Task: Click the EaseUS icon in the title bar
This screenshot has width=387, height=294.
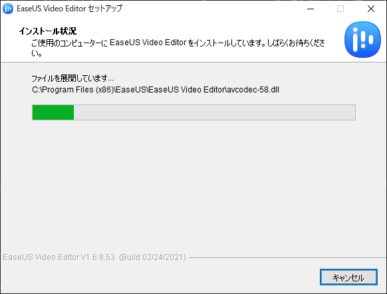Action: [x=8, y=9]
